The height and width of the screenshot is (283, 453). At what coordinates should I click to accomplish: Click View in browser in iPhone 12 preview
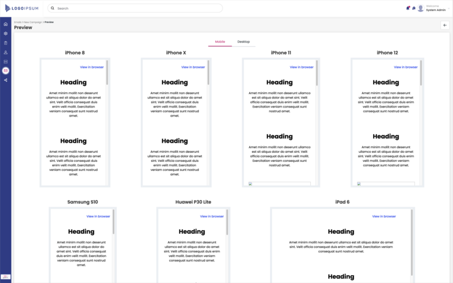[405, 67]
